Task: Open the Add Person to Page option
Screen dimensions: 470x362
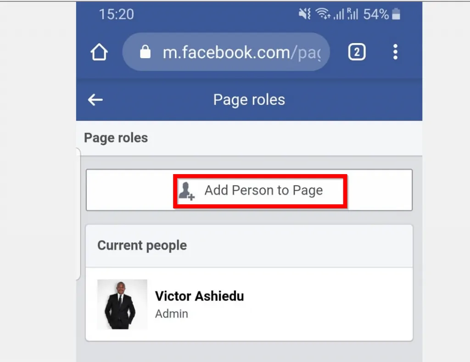Action: (x=260, y=190)
